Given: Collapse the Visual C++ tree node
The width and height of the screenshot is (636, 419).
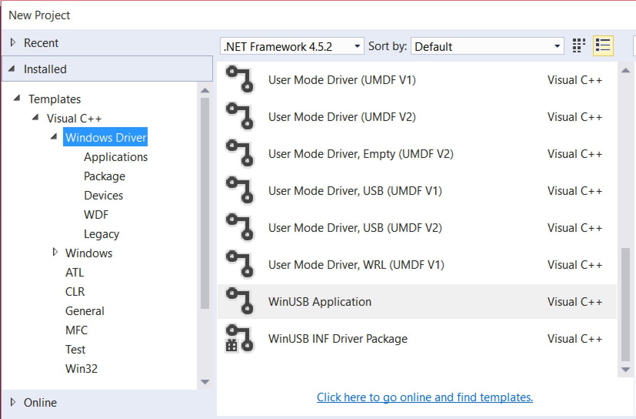Looking at the screenshot, I should pos(35,117).
